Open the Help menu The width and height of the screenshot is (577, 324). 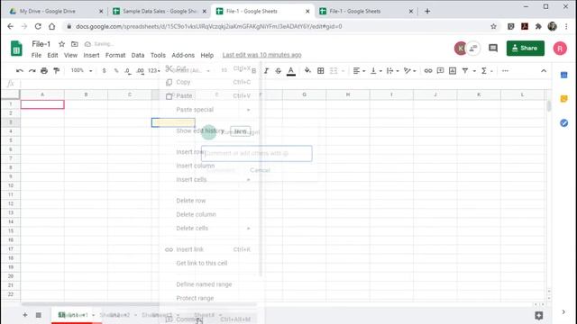click(x=206, y=55)
